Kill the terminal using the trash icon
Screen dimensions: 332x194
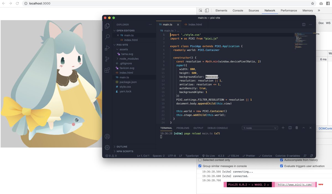pyautogui.click(x=296, y=128)
